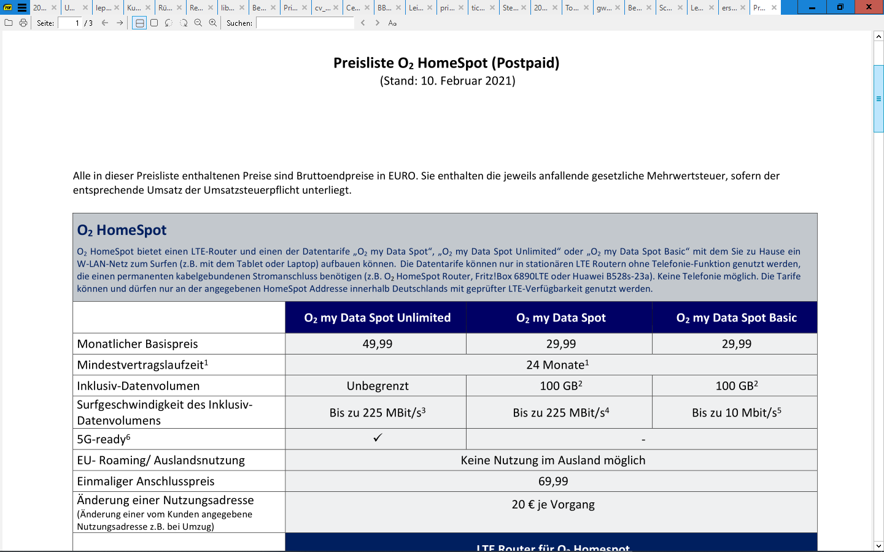This screenshot has width=884, height=552.
Task: Toggle match case search option
Action: [392, 23]
